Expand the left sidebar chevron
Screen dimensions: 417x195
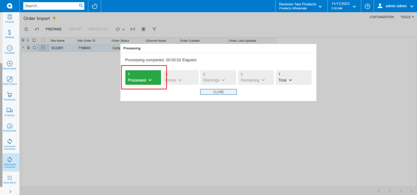(10, 191)
